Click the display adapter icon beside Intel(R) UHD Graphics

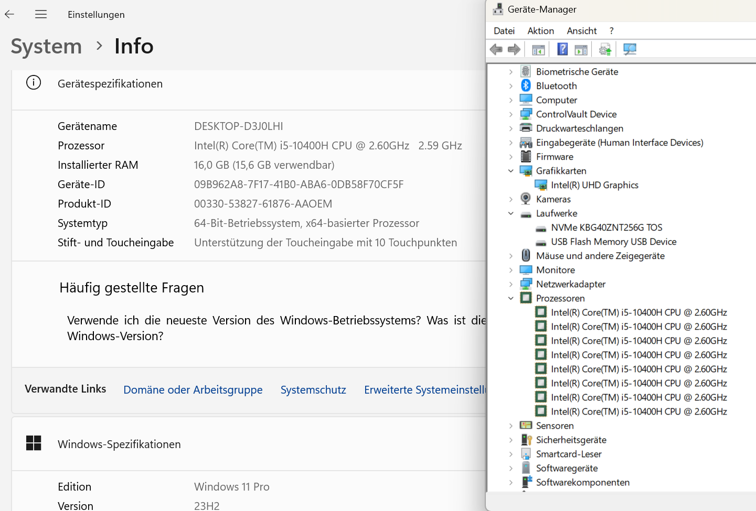pyautogui.click(x=541, y=185)
